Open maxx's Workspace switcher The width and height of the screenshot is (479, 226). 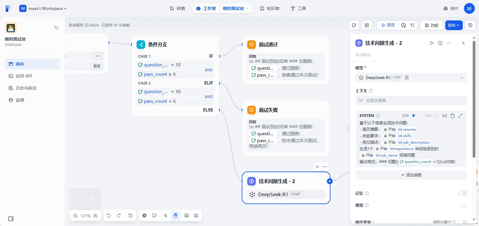point(43,8)
